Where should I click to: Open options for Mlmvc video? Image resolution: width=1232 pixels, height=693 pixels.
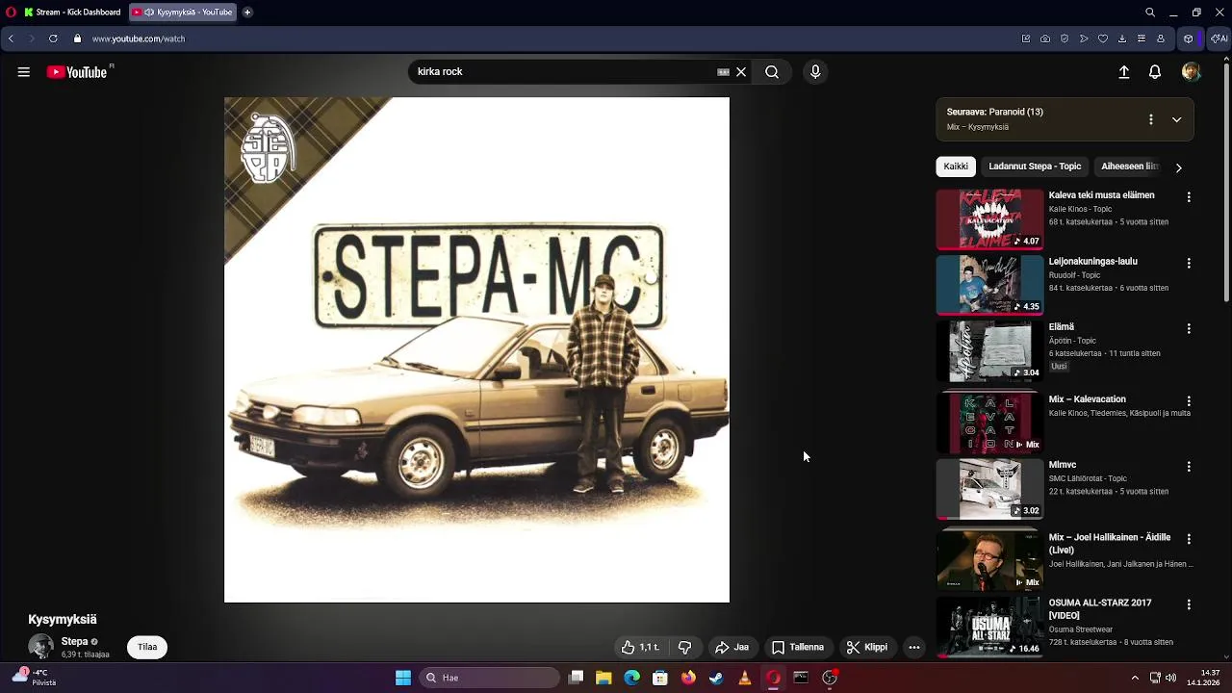click(x=1189, y=467)
